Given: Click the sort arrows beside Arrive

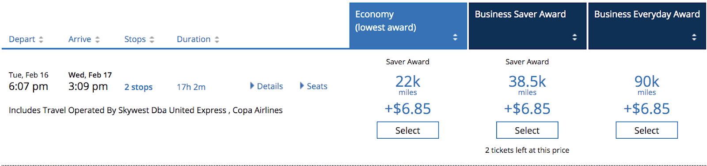Looking at the screenshot, I should click(97, 40).
